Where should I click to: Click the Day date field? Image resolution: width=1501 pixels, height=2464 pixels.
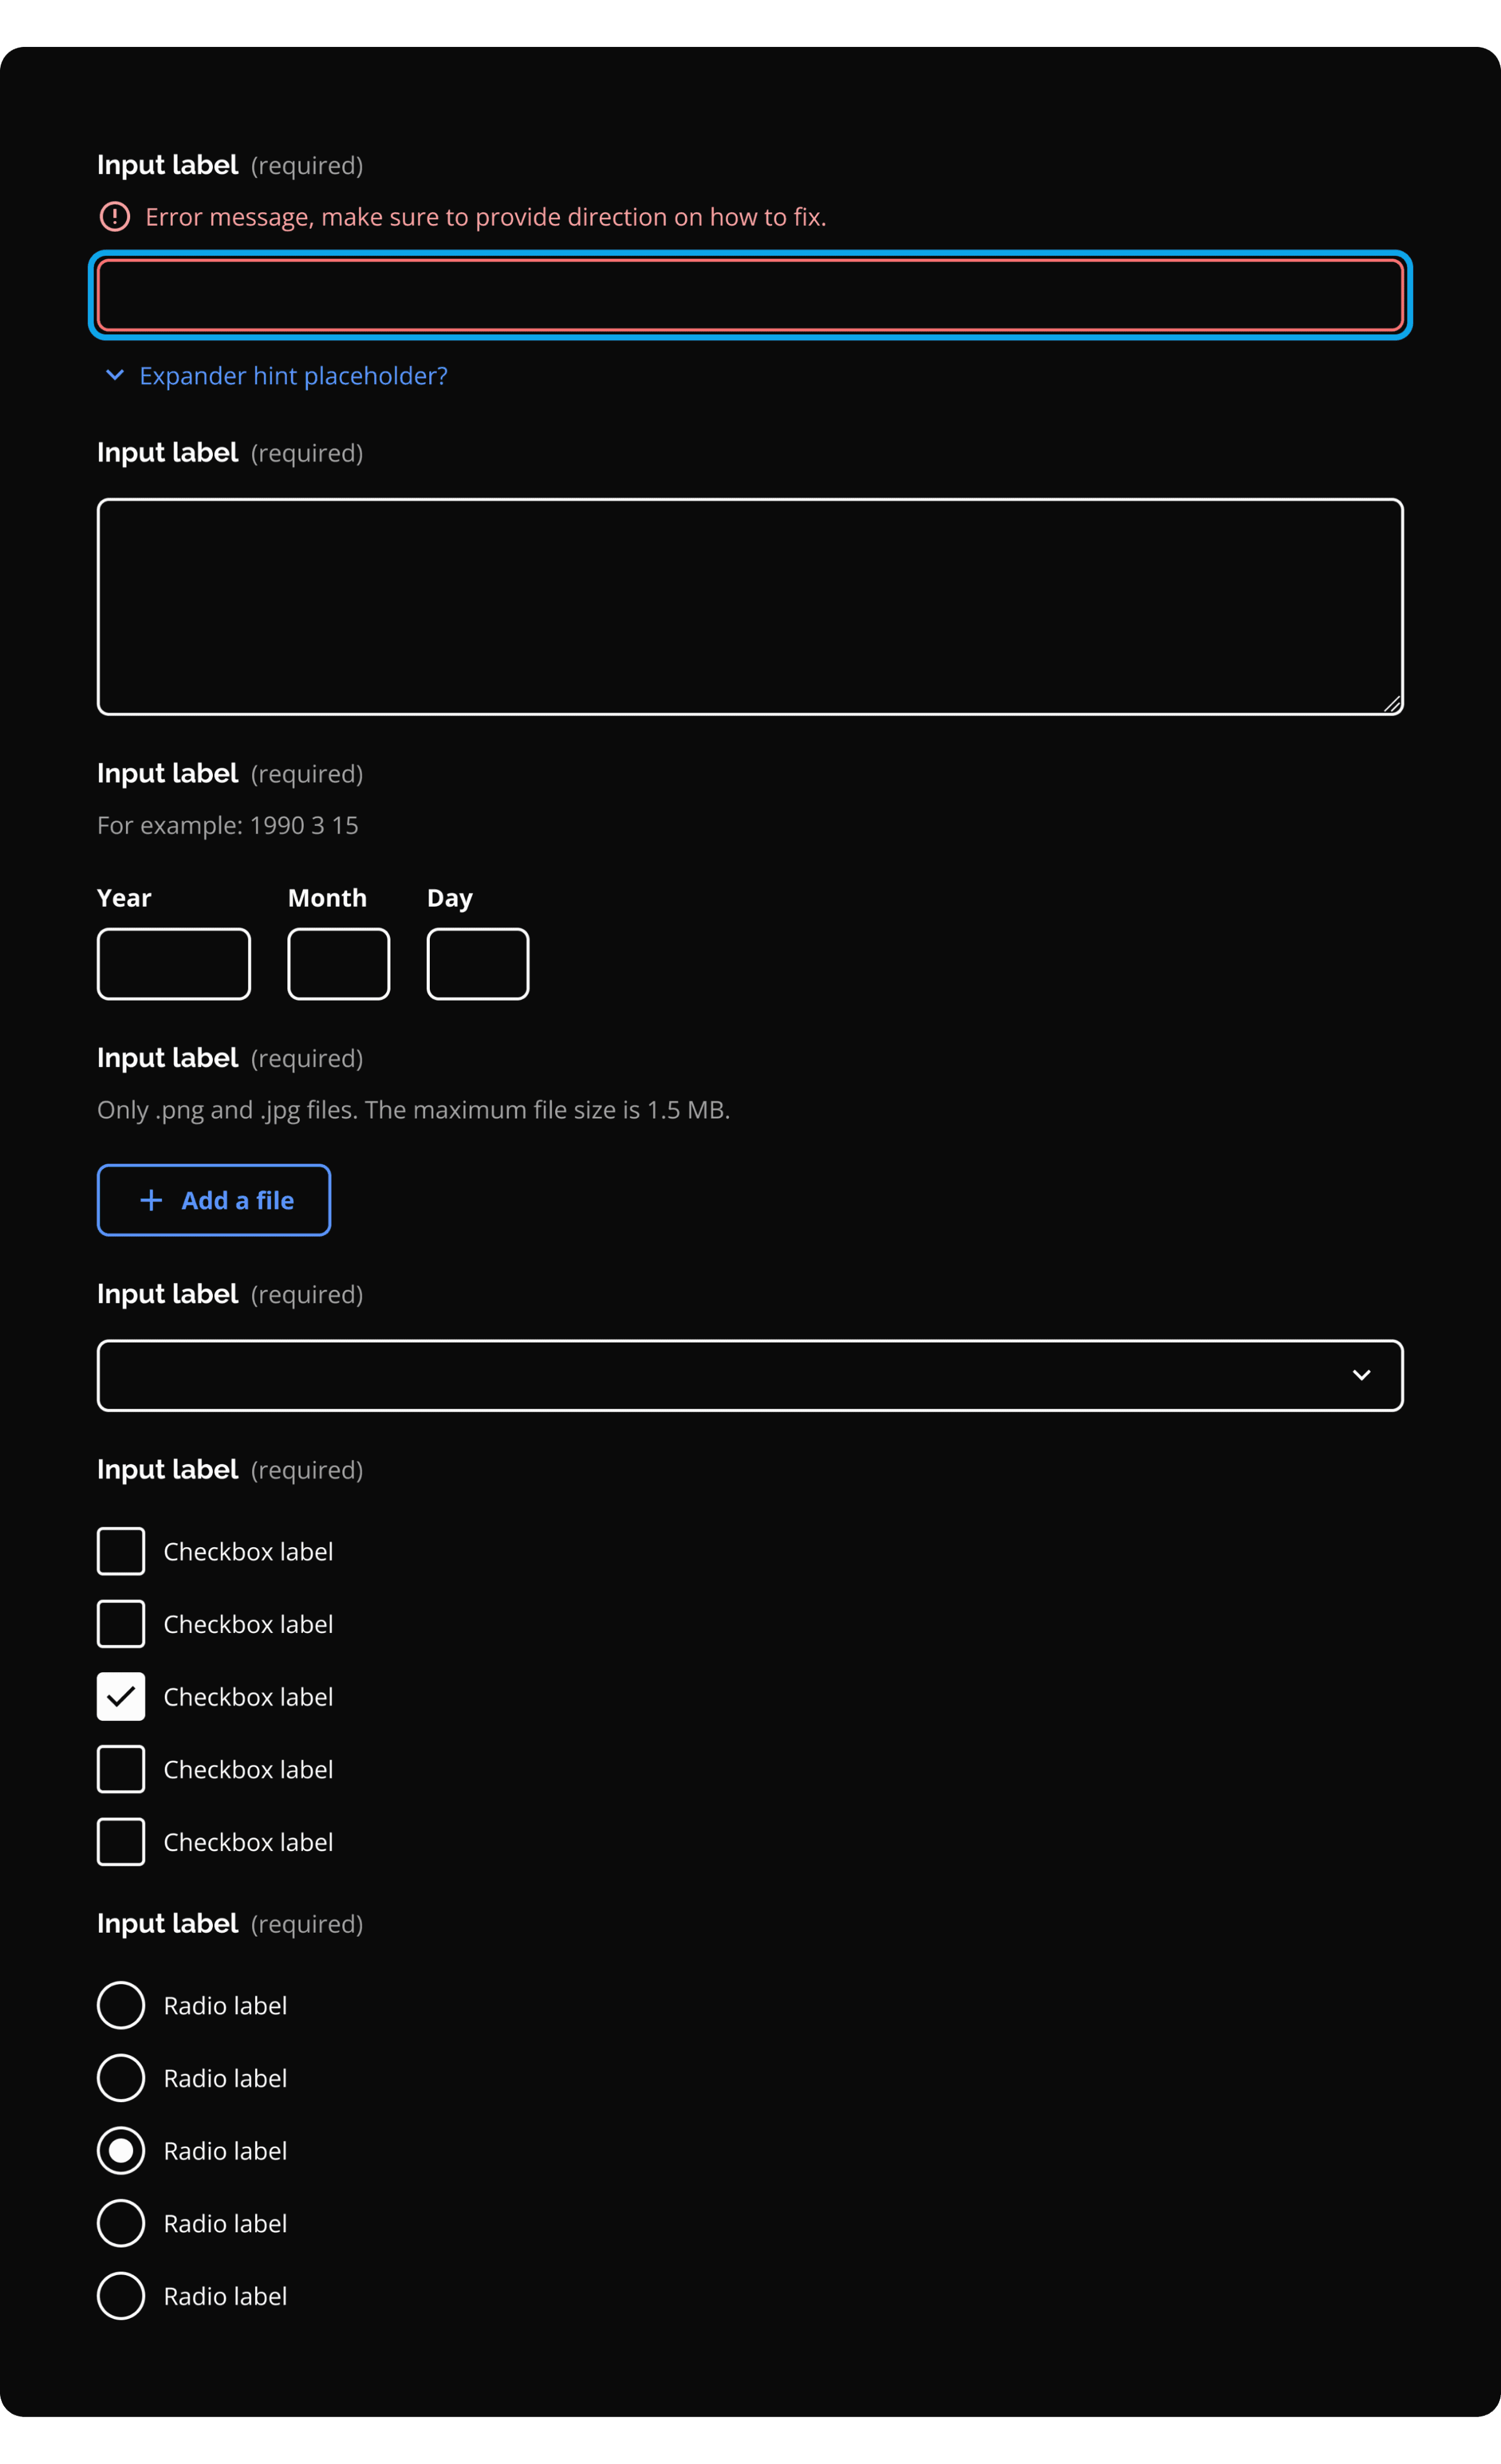478,964
